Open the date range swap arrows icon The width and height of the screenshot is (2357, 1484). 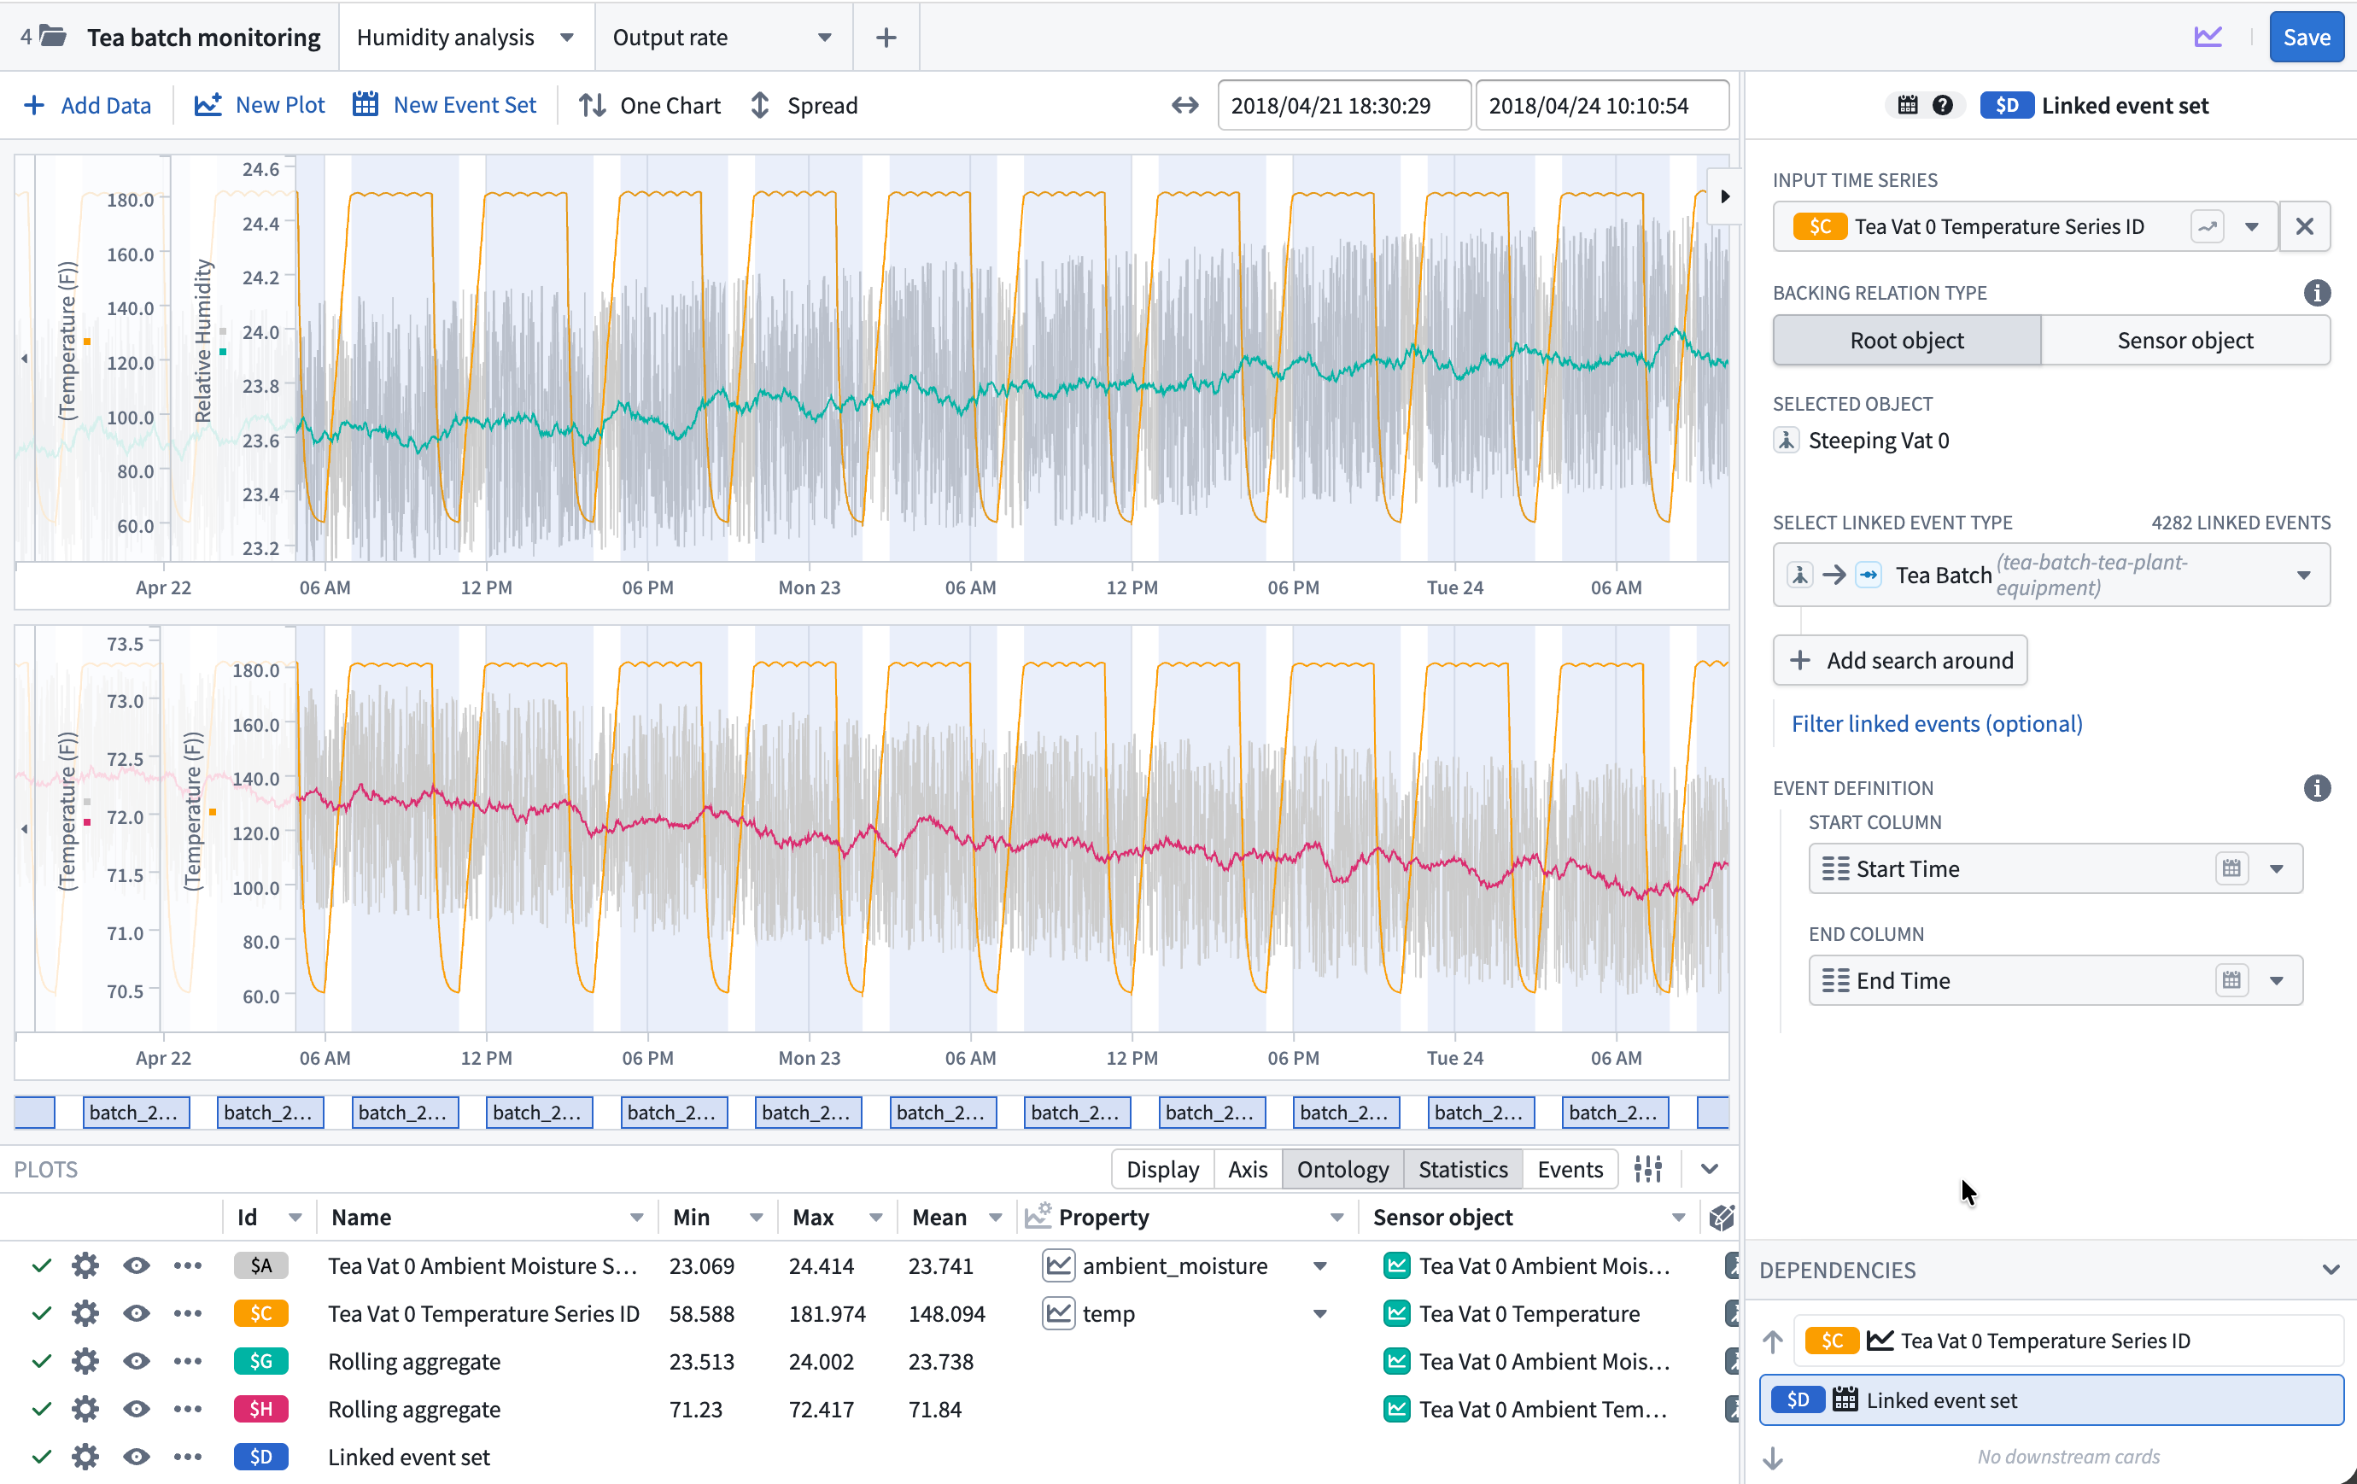(1184, 105)
